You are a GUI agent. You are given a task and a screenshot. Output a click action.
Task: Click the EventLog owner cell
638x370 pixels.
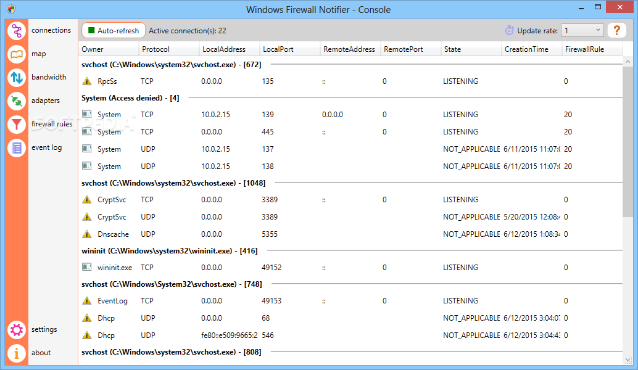tap(112, 301)
